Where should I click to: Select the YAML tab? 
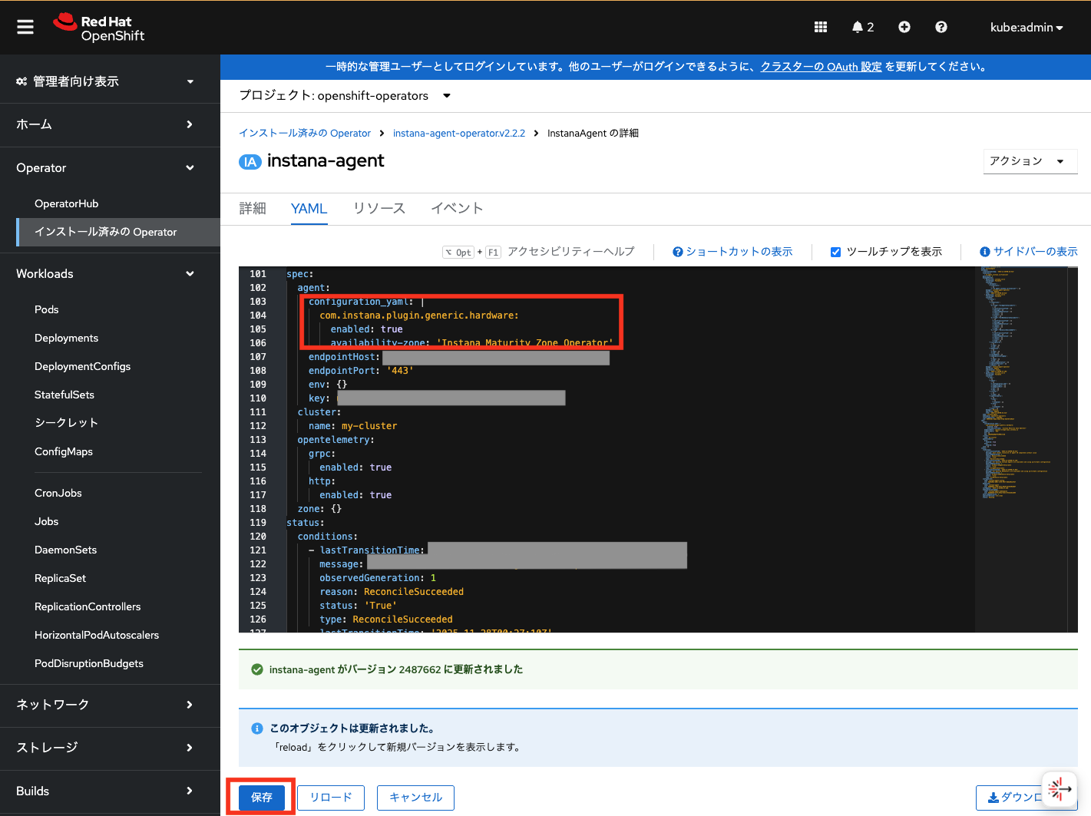(x=309, y=209)
